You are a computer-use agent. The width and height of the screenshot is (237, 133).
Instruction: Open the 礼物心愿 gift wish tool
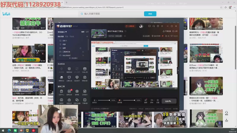85,70
